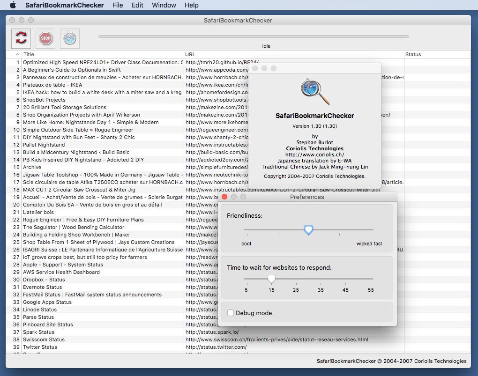The height and width of the screenshot is (376, 478).
Task: Open the Window menu
Action: pos(164,5)
